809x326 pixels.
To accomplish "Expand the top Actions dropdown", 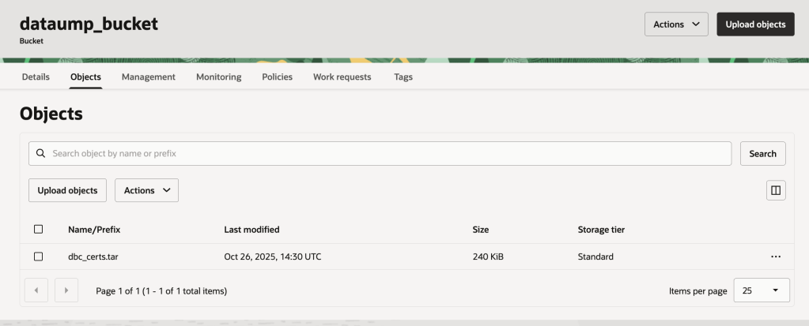I will pos(676,24).
